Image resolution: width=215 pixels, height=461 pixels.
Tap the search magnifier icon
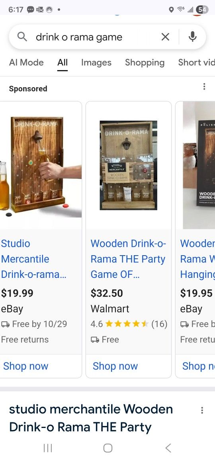click(x=22, y=37)
